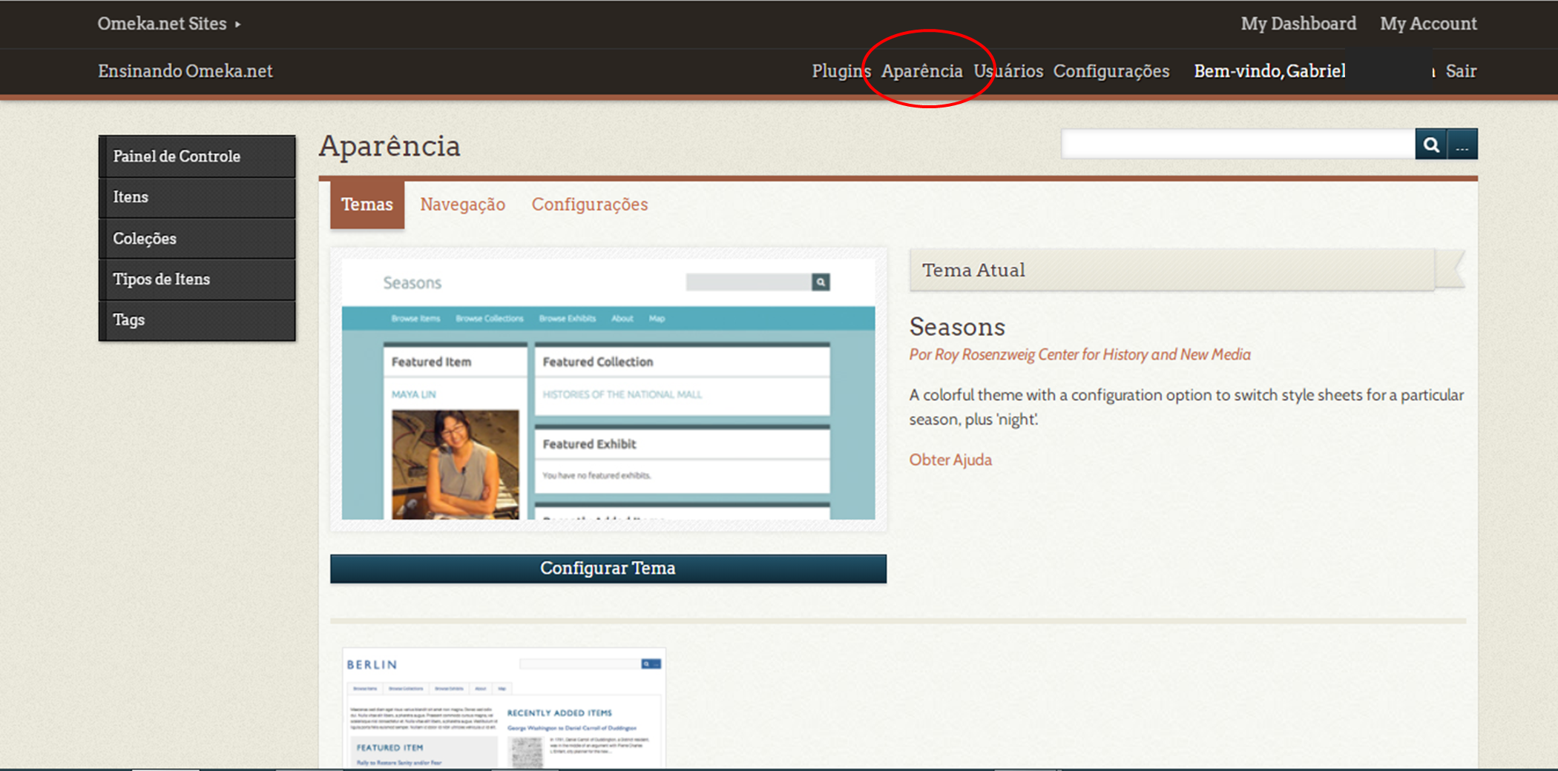This screenshot has width=1558, height=771.
Task: Open the Coleções section
Action: pos(145,238)
